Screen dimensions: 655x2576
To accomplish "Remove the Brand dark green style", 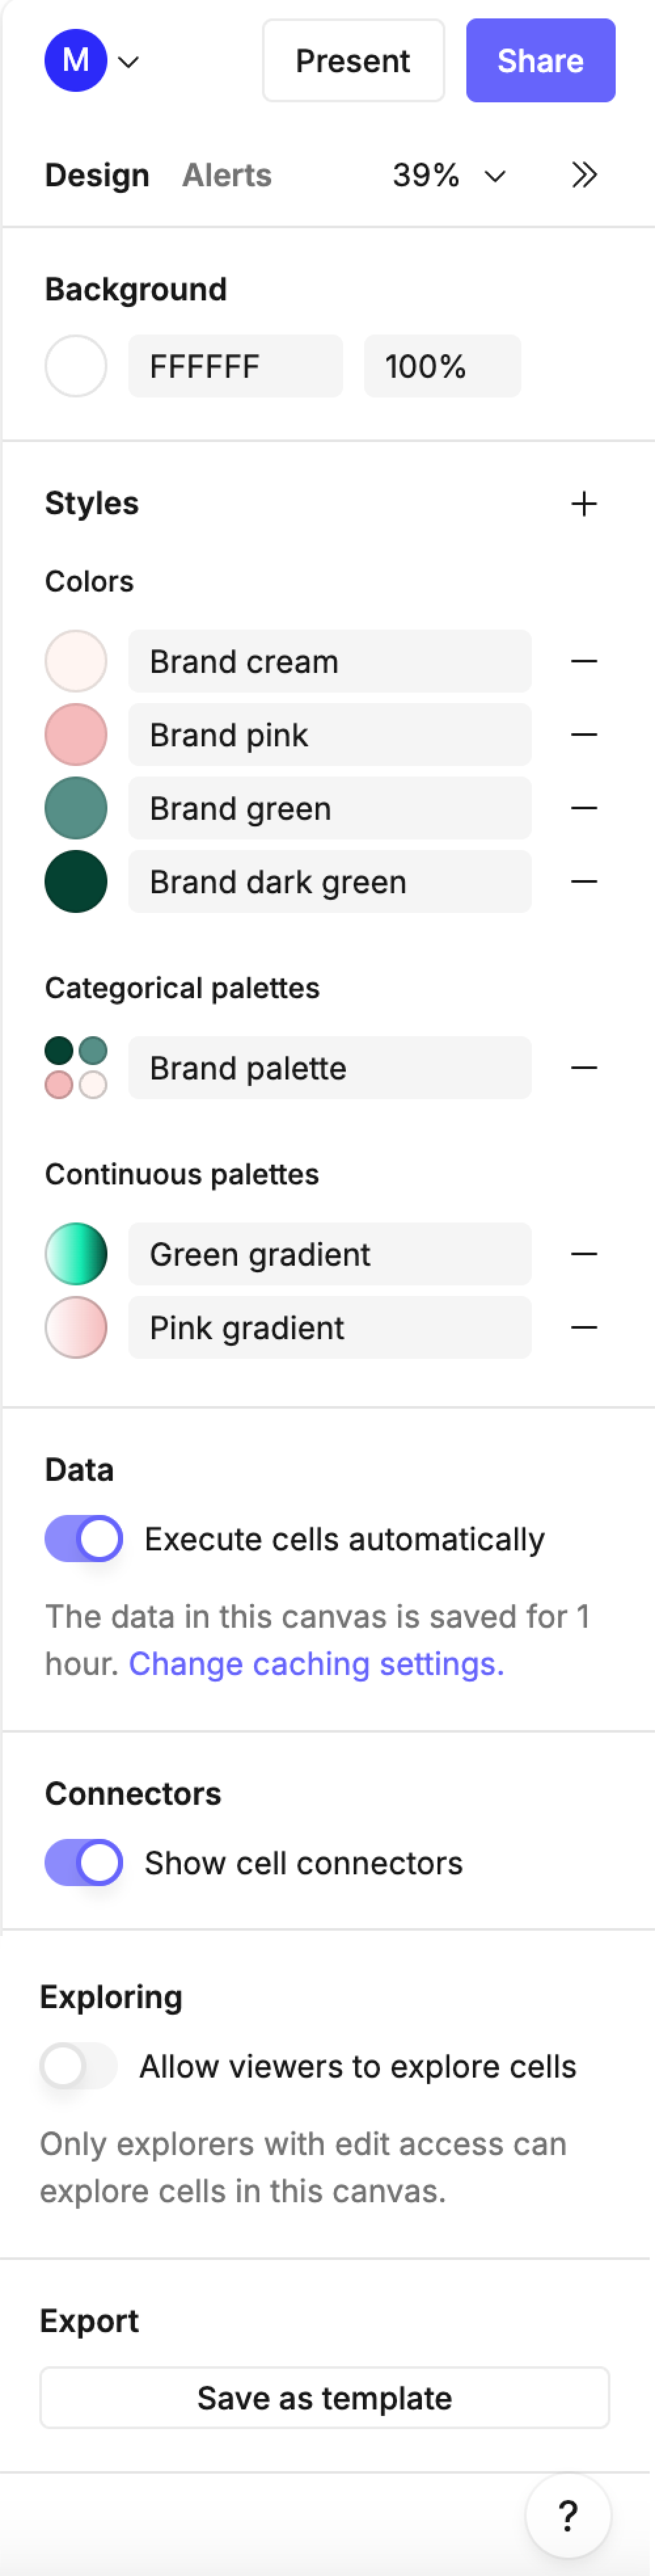I will (584, 882).
